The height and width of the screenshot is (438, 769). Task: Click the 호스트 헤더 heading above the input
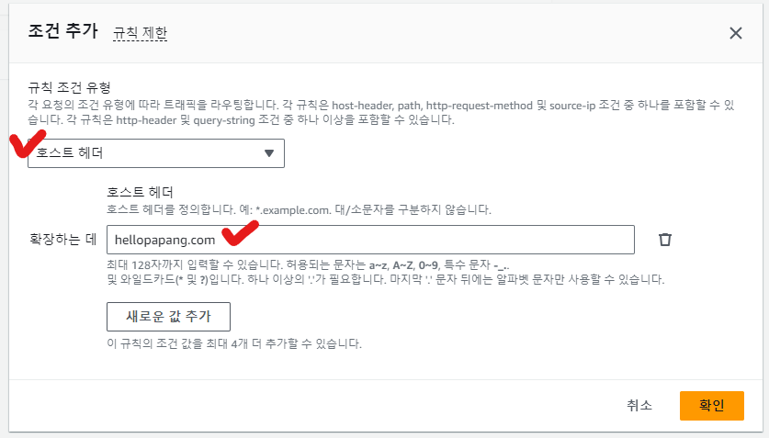[140, 193]
